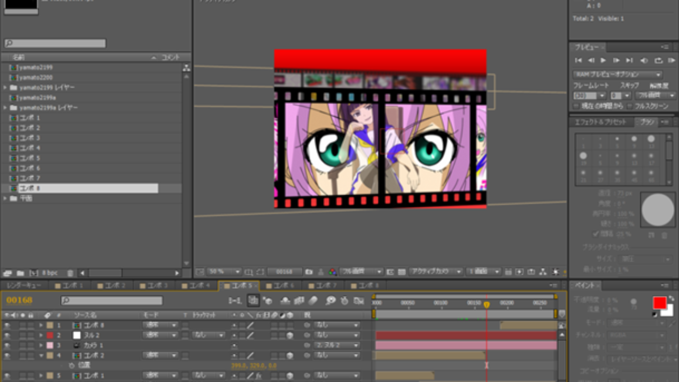Toggle audio mute in Preview panel
The height and width of the screenshot is (382, 679).
644,60
